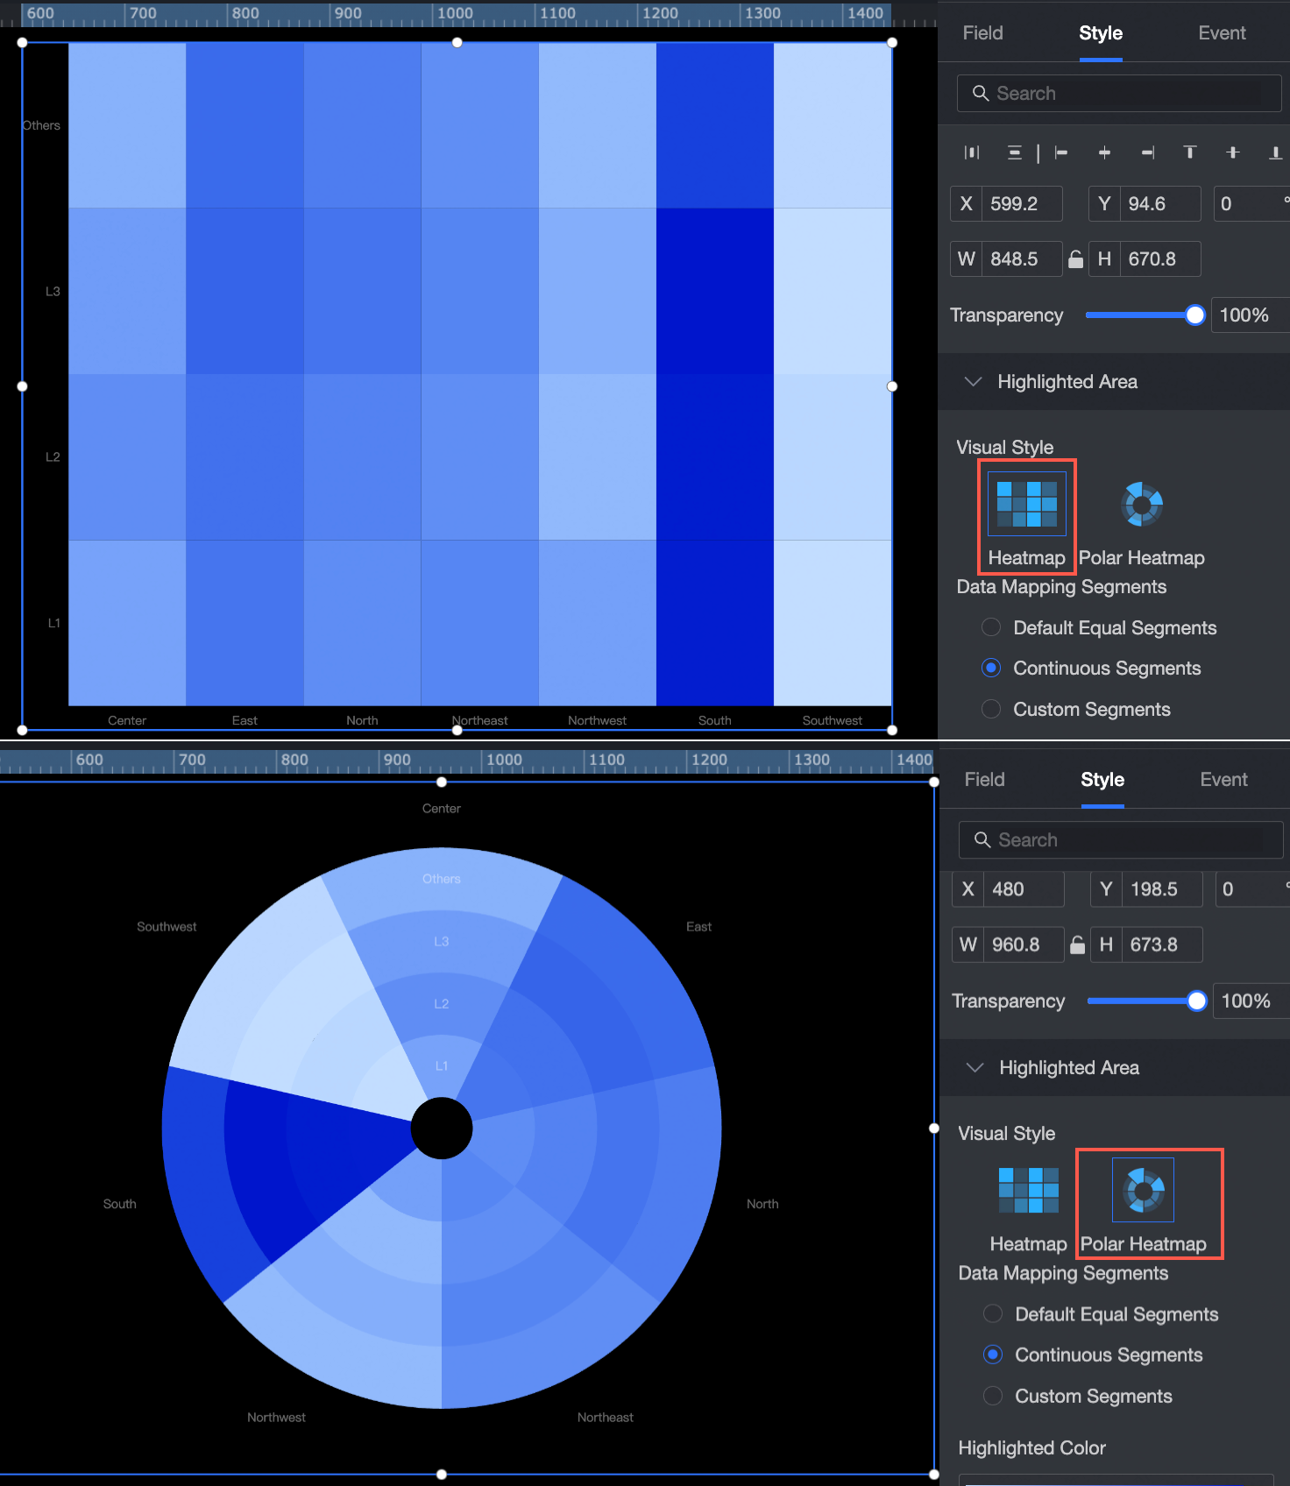Click the transparency 100% box below H 673.8
Image resolution: width=1290 pixels, height=1486 pixels.
pyautogui.click(x=1251, y=1001)
